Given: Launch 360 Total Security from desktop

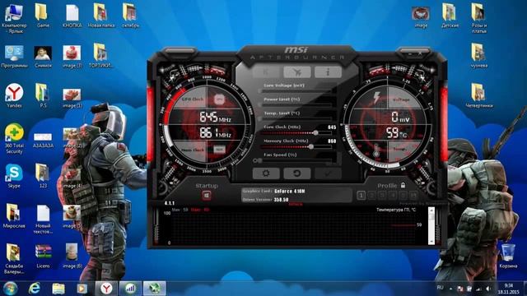Looking at the screenshot, I should (14, 139).
